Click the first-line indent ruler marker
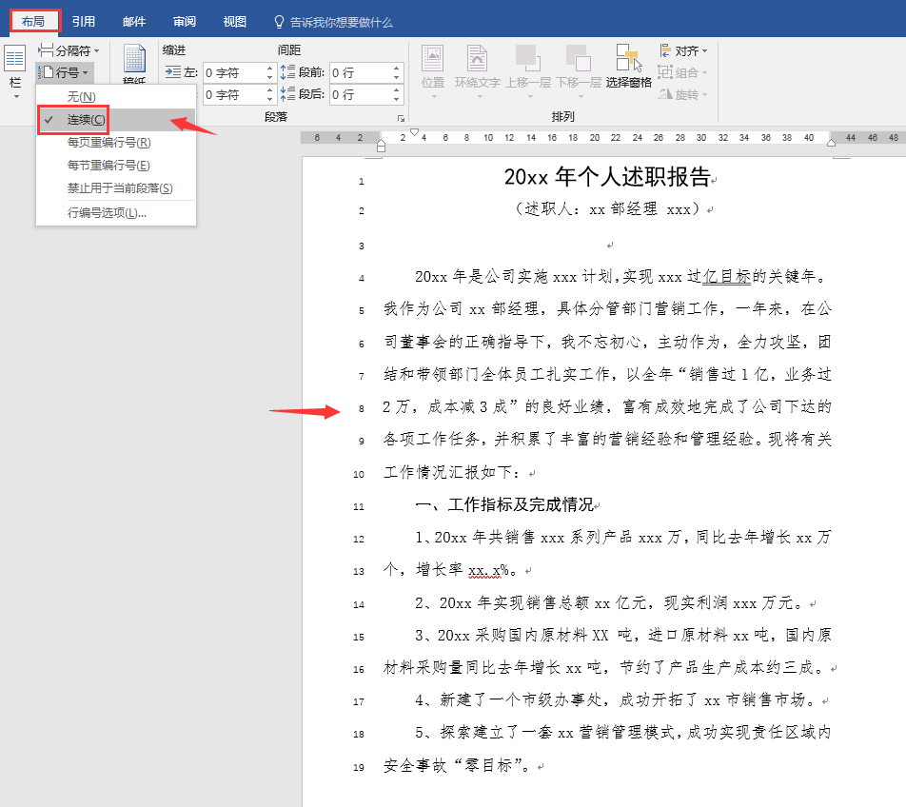This screenshot has width=906, height=807. pos(414,132)
